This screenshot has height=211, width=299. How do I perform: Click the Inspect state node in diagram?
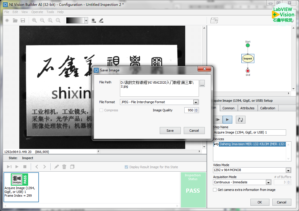pyautogui.click(x=248, y=59)
